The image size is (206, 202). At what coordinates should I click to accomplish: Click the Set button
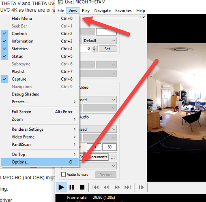pos(107,49)
